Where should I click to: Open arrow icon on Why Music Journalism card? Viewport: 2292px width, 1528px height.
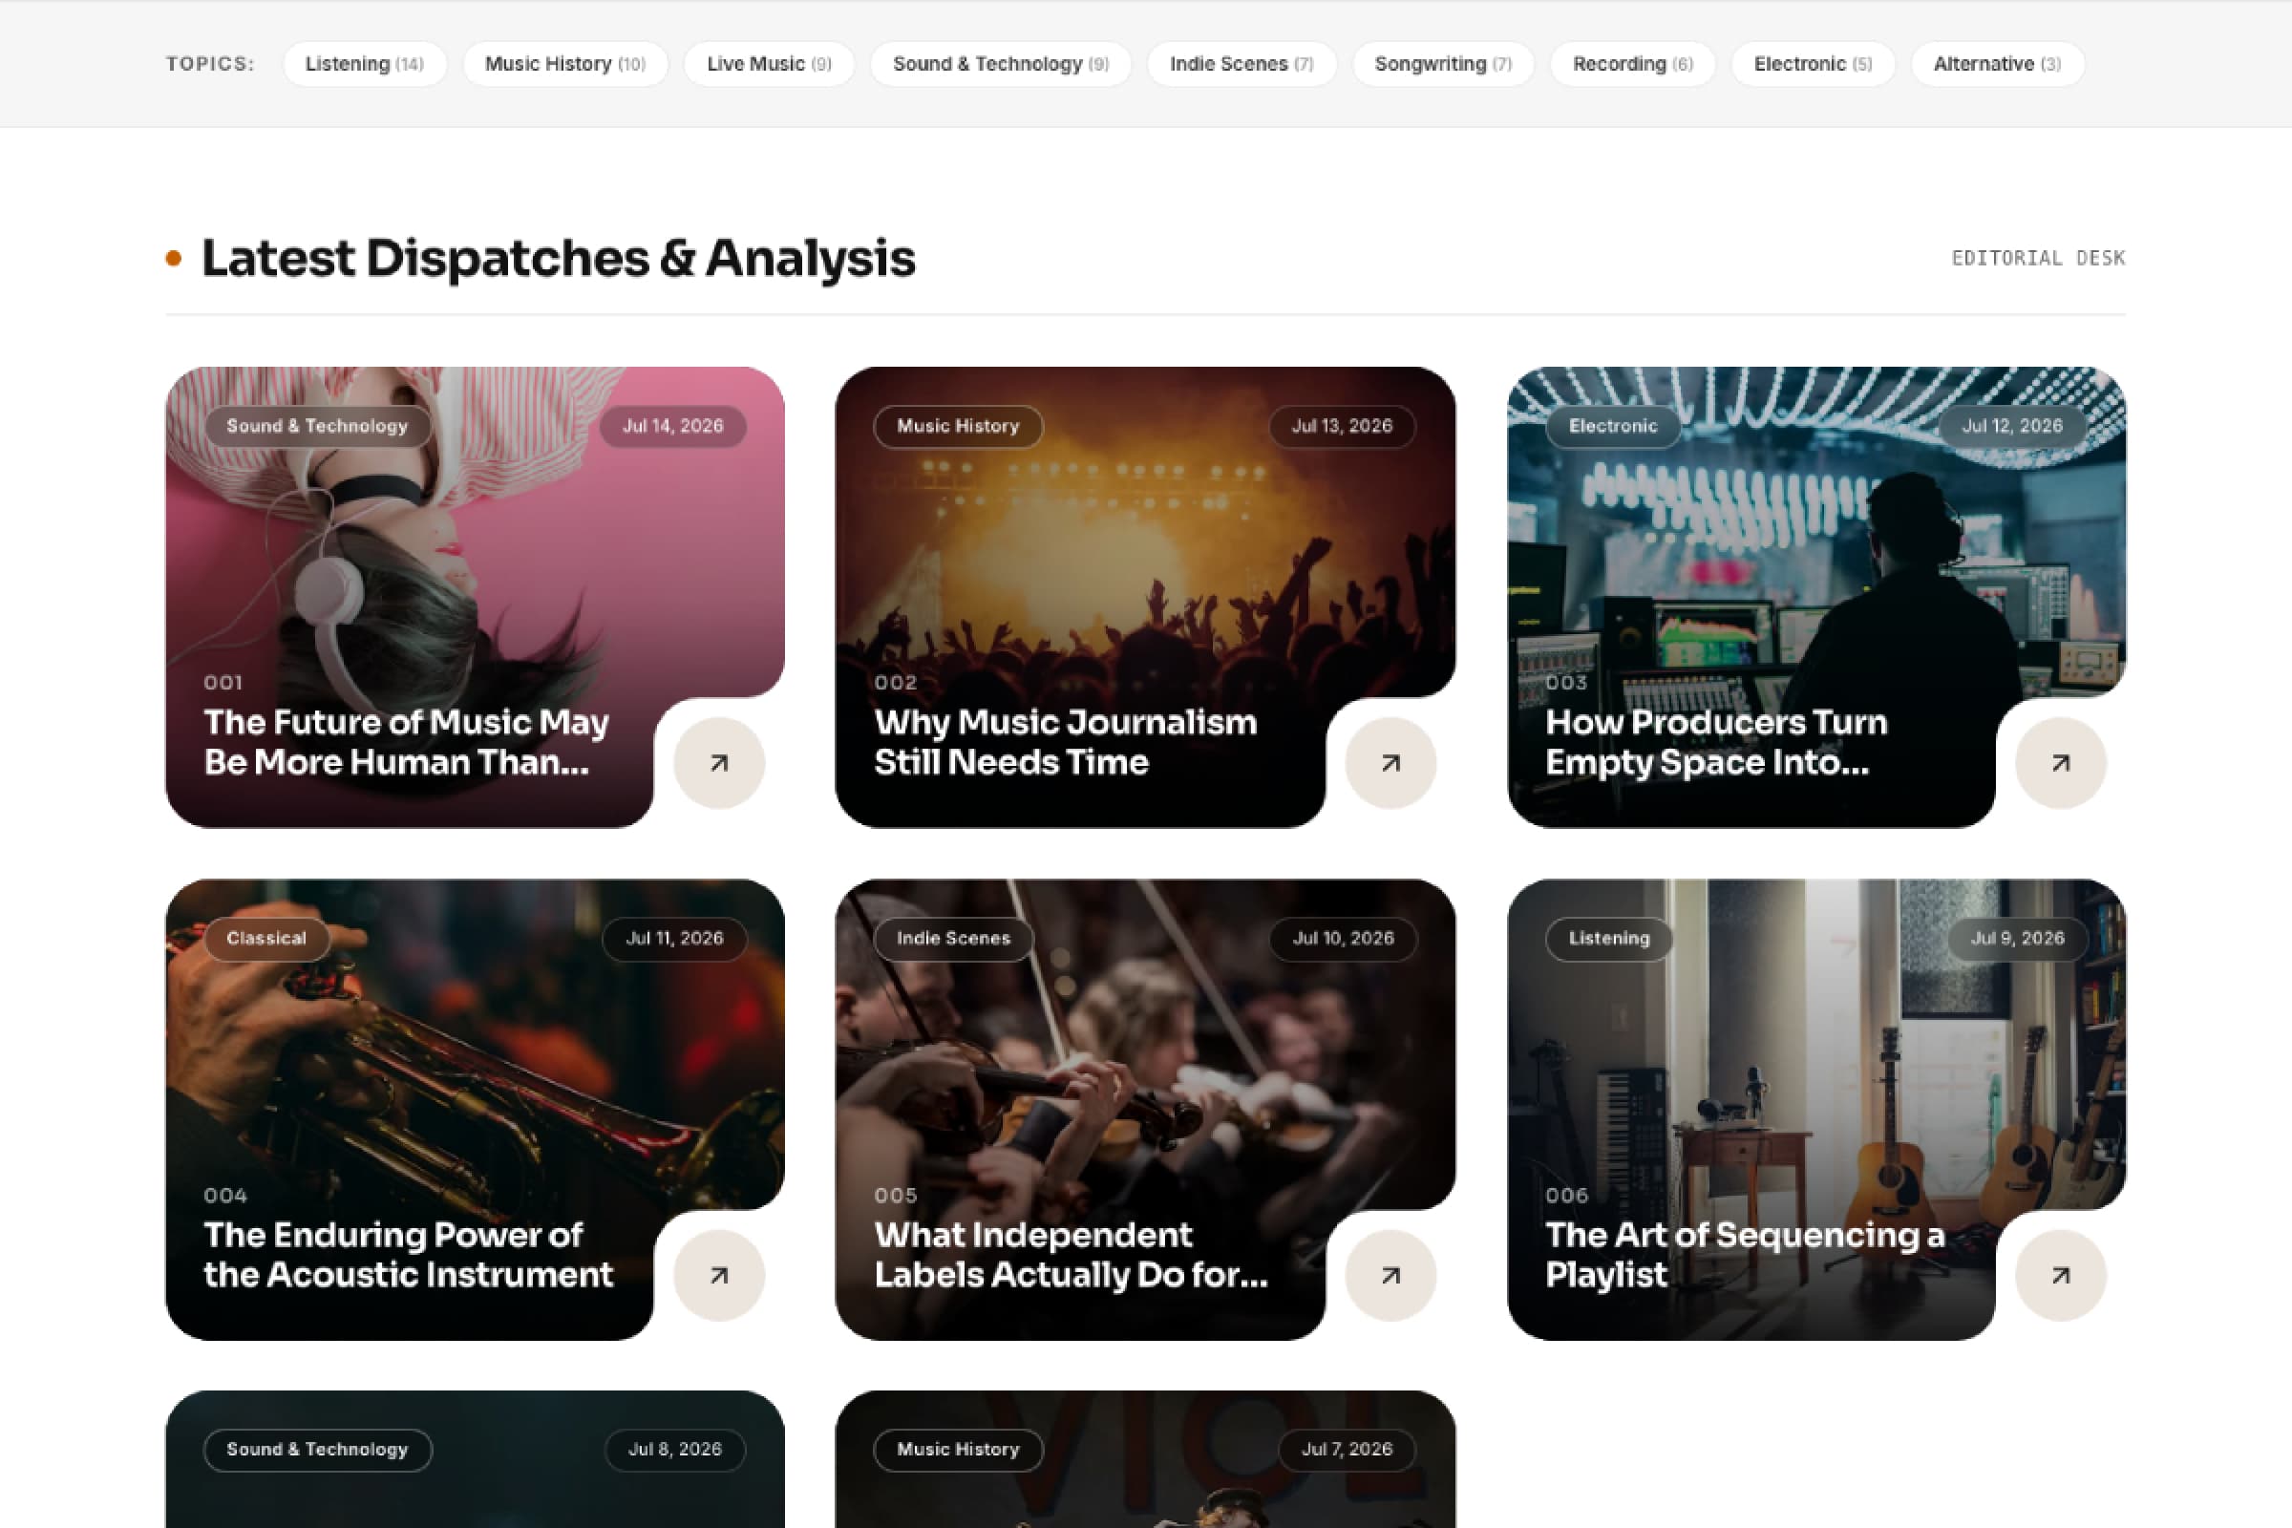coord(1390,763)
